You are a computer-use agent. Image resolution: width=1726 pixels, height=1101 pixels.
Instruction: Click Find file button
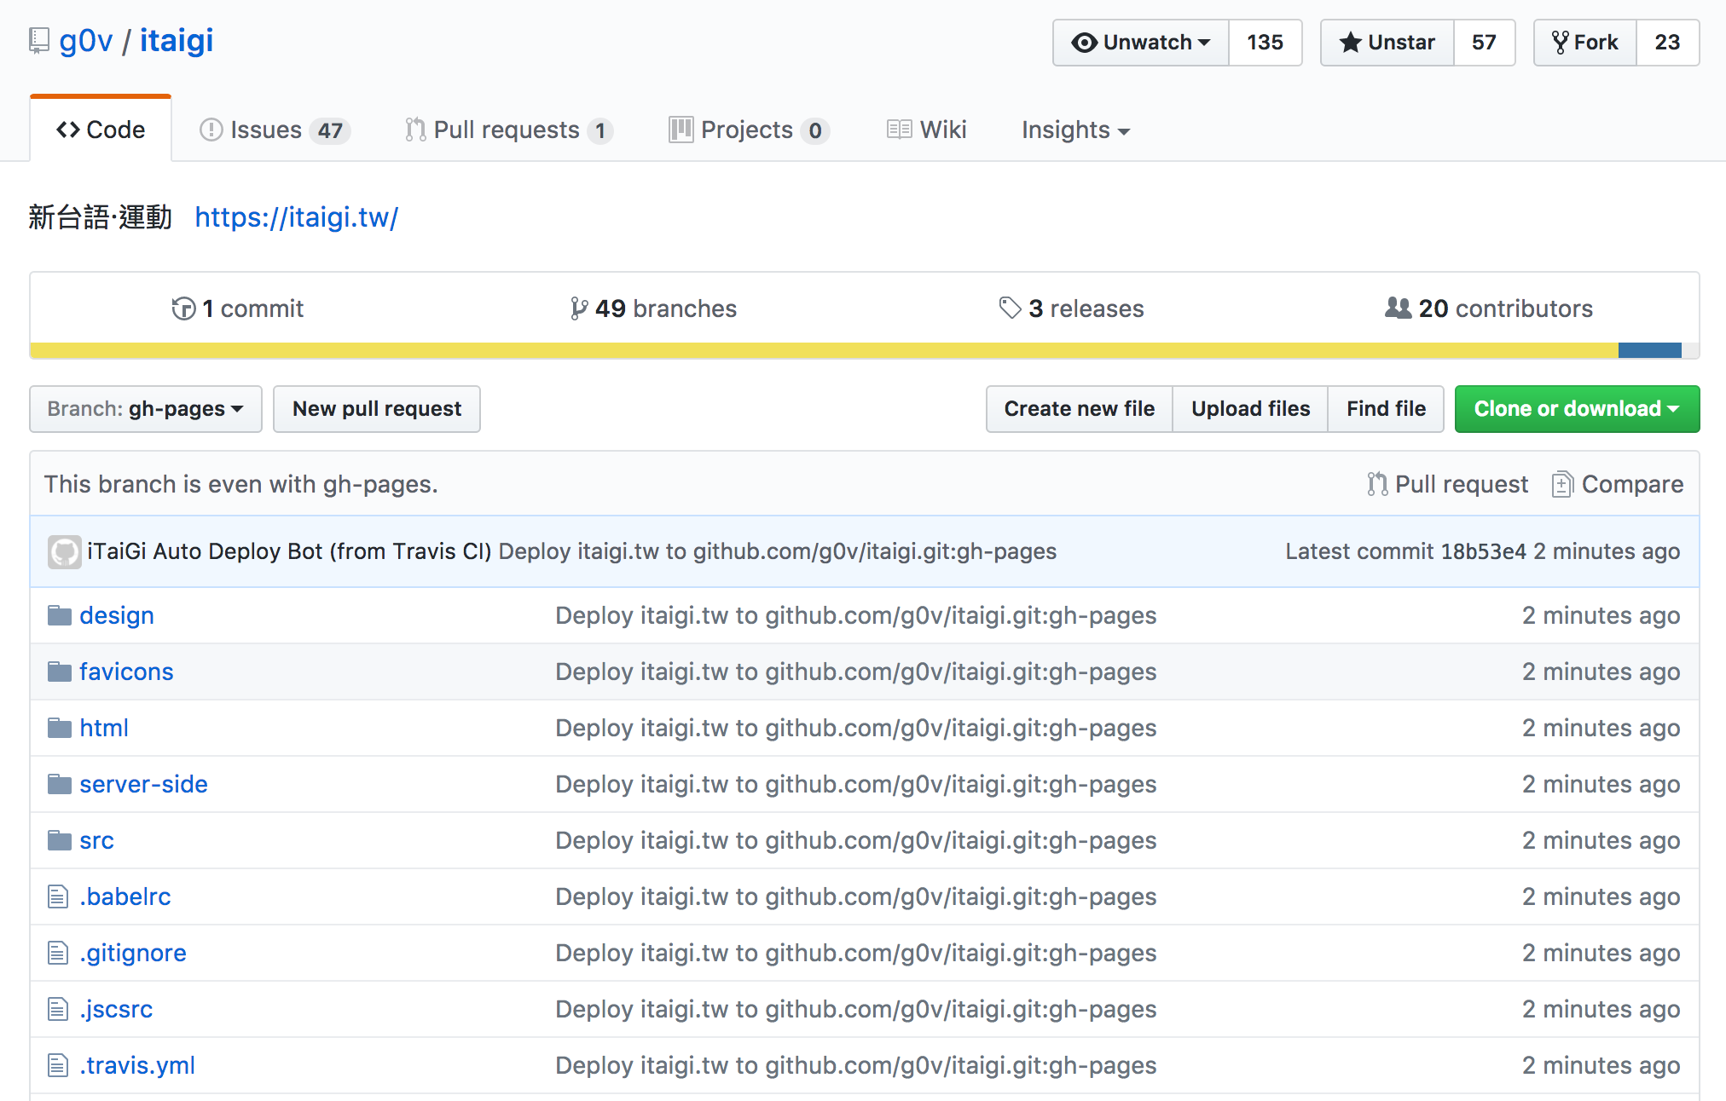pyautogui.click(x=1386, y=409)
